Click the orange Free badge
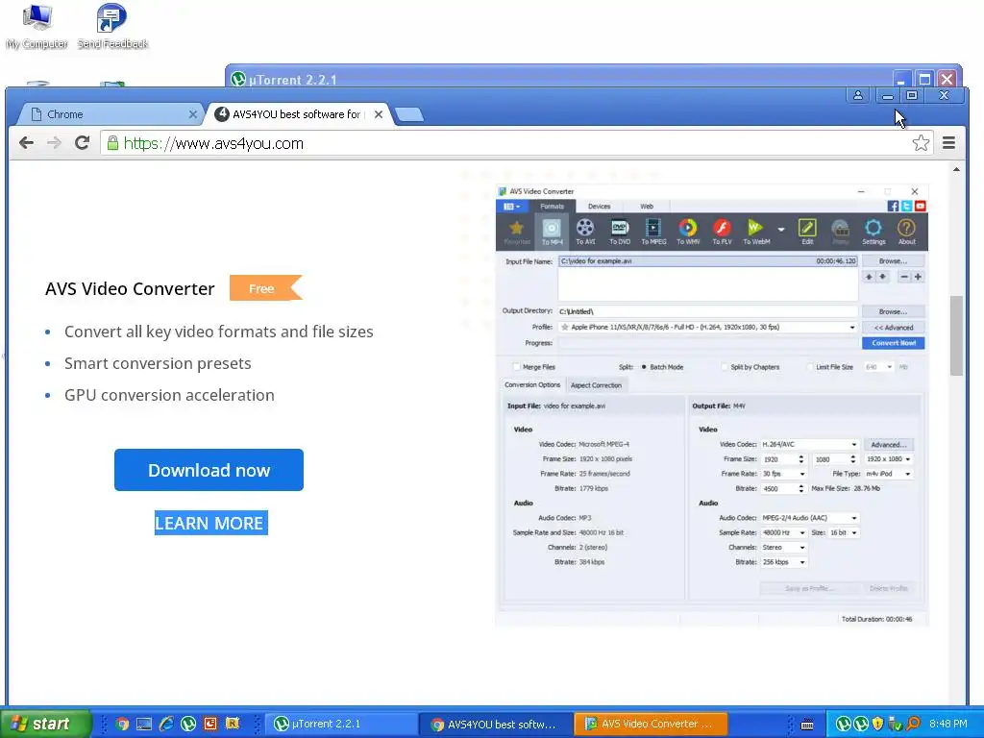This screenshot has width=984, height=738. [x=265, y=288]
